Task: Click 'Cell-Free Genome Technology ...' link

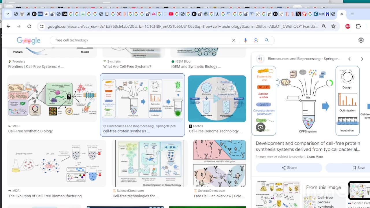Action: point(216,131)
